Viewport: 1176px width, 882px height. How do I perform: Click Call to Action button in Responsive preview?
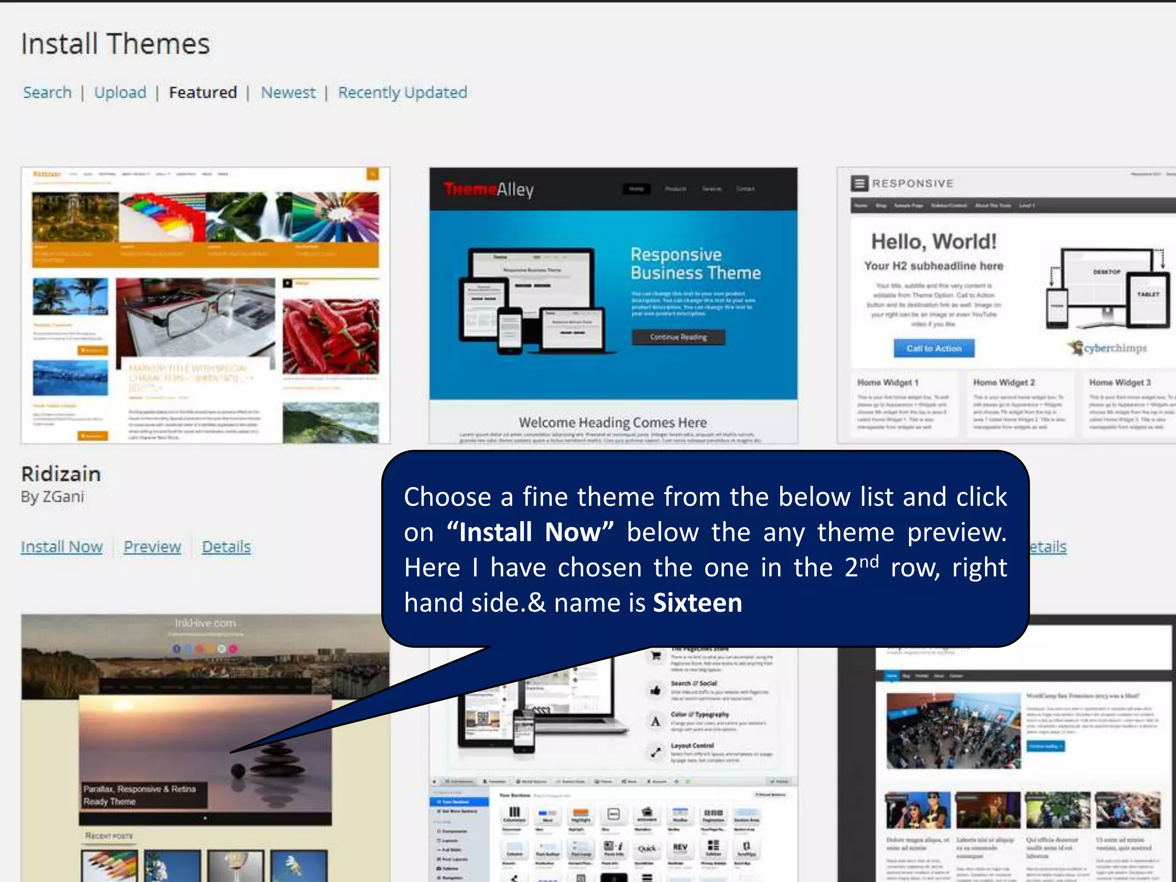(x=934, y=348)
